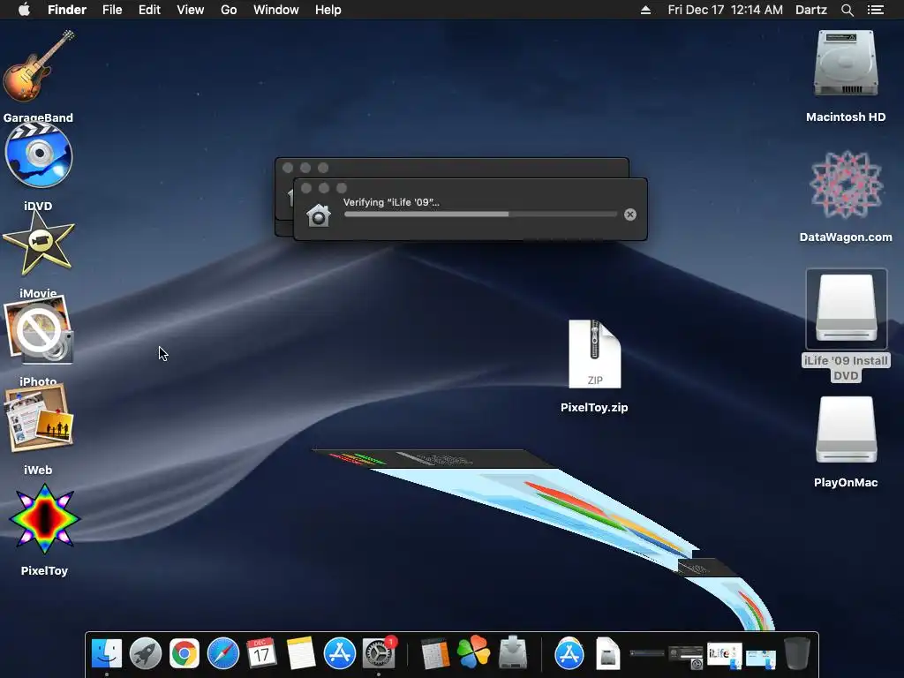Screen dimensions: 904x678
Task: Open Notification Center list icon
Action: click(875, 10)
